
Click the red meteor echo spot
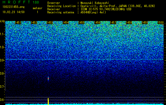click(x=48, y=78)
